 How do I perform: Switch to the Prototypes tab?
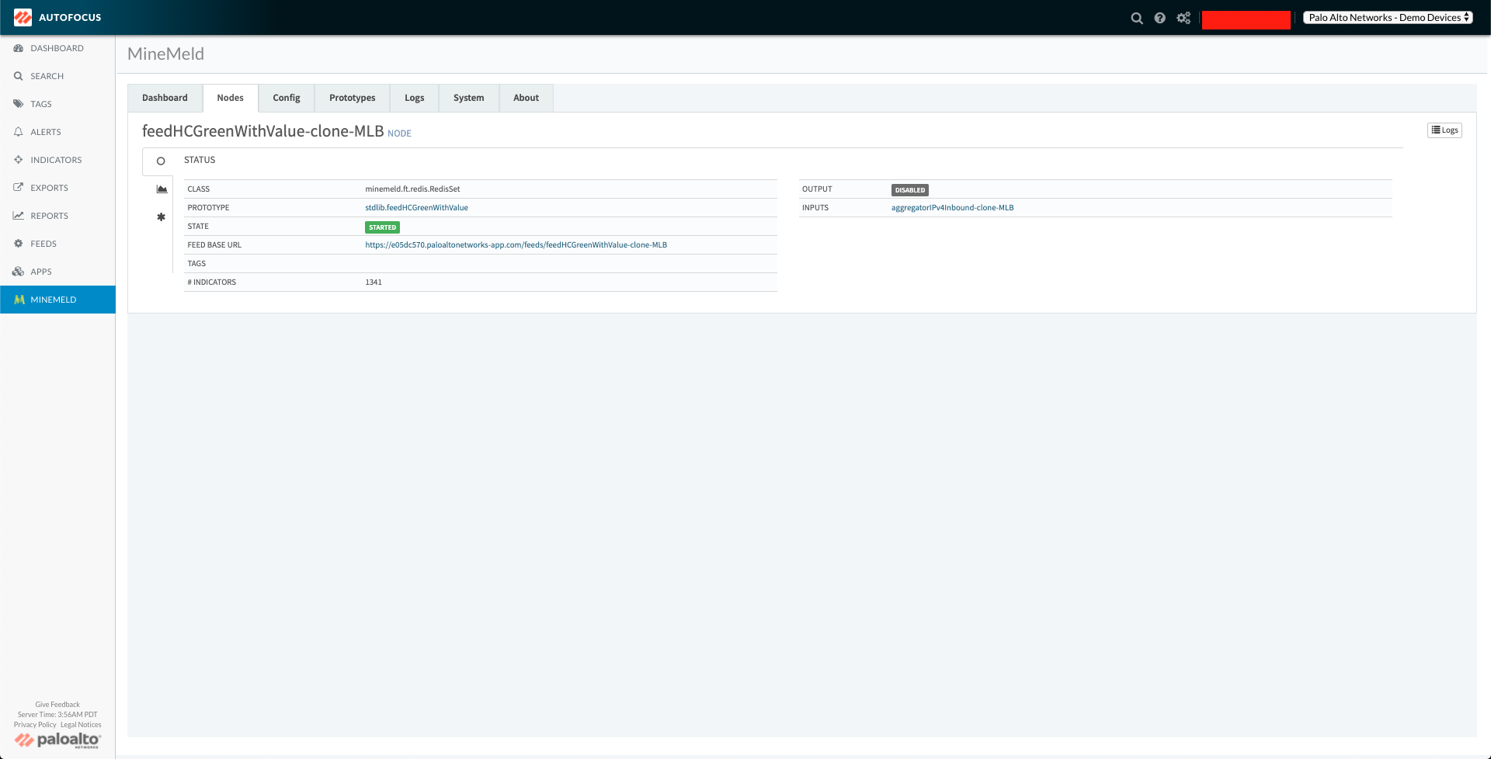tap(352, 98)
